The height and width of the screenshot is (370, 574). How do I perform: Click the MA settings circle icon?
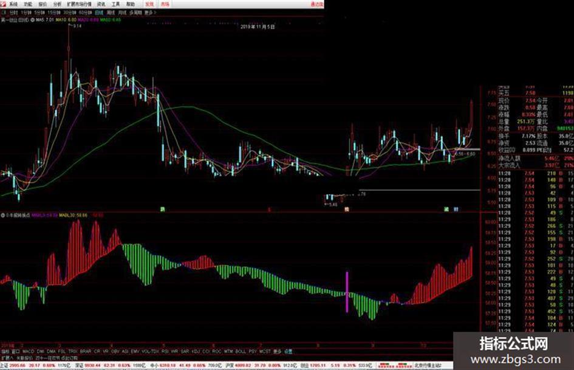33,20
